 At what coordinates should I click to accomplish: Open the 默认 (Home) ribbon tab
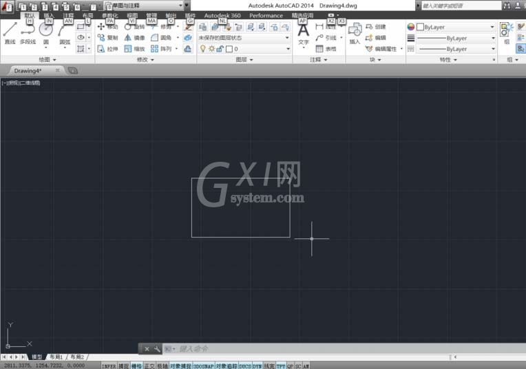tap(30, 15)
